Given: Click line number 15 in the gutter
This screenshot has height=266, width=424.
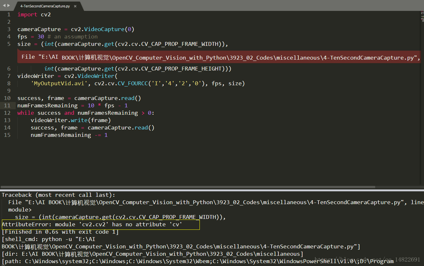Looking at the screenshot, I should pyautogui.click(x=7, y=135).
